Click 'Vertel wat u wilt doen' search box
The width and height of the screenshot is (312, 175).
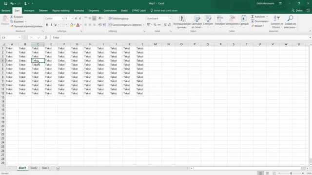click(164, 11)
